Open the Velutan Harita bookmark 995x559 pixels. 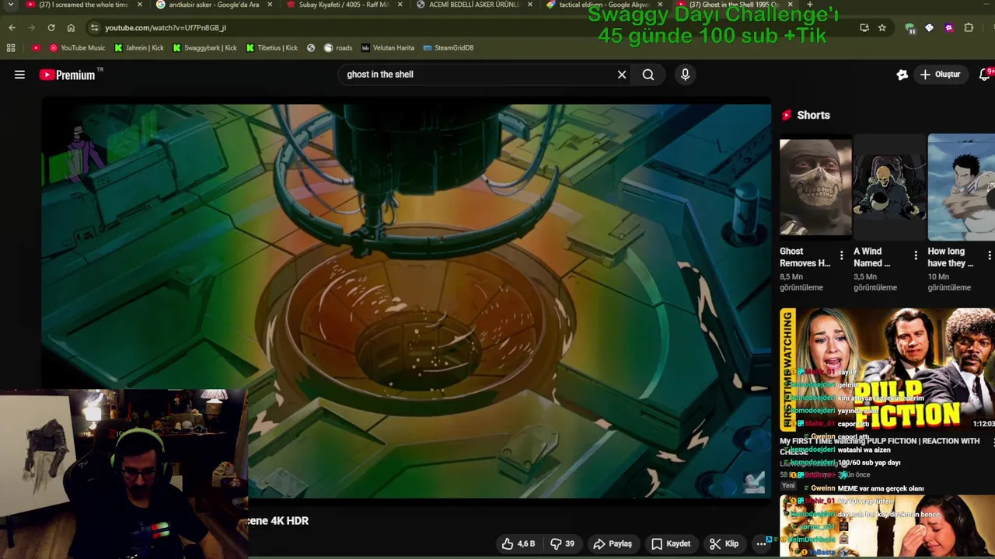click(x=387, y=47)
